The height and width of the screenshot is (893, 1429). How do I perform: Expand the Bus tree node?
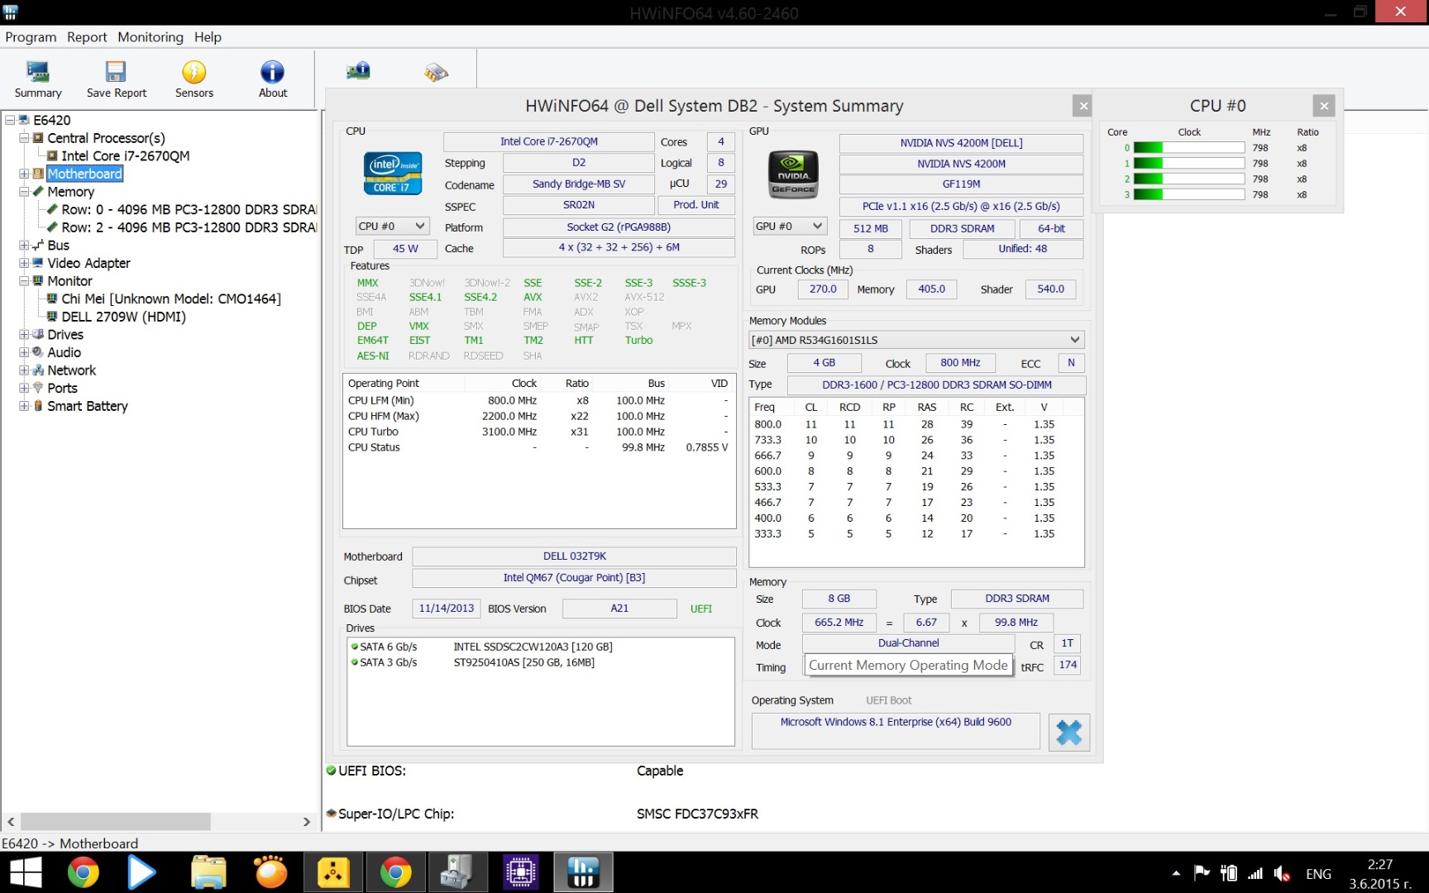click(x=24, y=246)
